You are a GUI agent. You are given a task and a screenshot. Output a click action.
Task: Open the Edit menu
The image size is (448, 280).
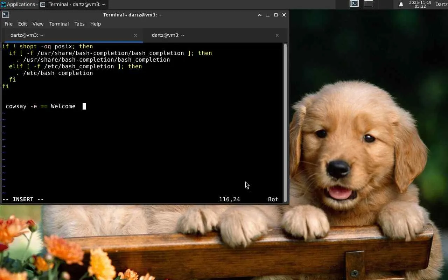pos(22,24)
